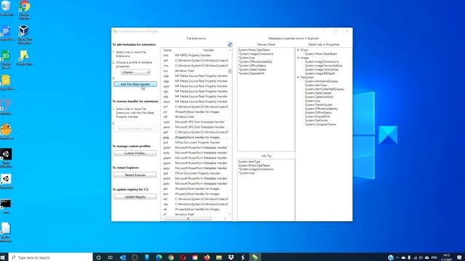This screenshot has width=465, height=261.
Task: Collapse the FileSystem node in the Details tree
Action: click(298, 78)
